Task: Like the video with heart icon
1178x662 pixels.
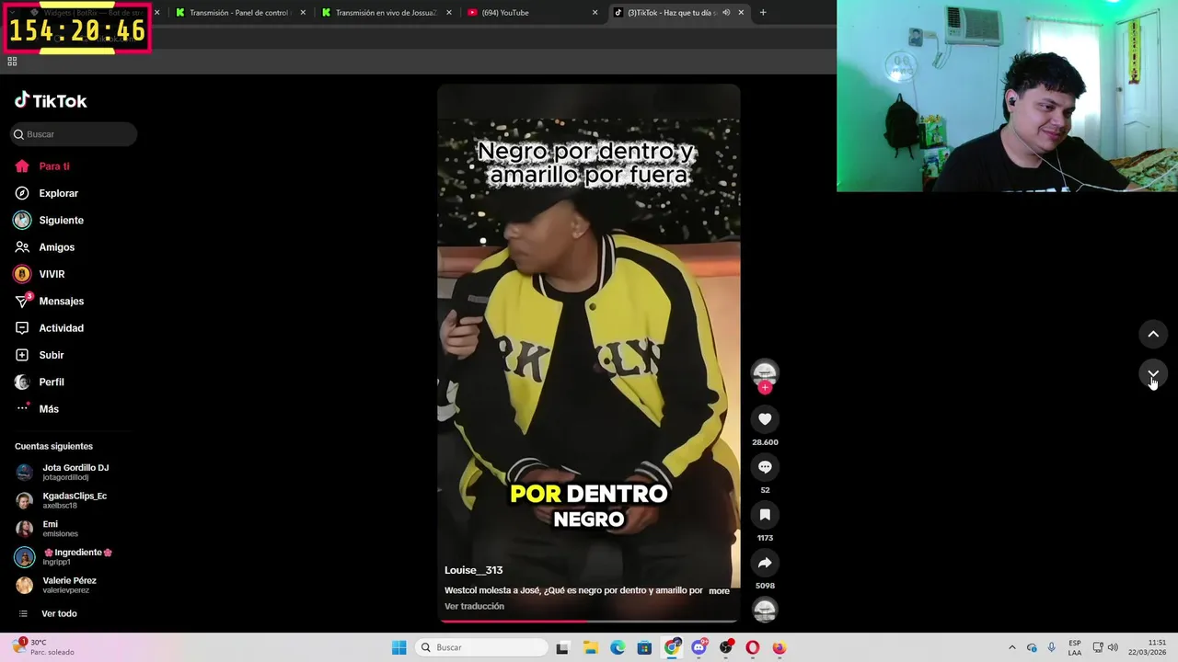Action: coord(765,419)
